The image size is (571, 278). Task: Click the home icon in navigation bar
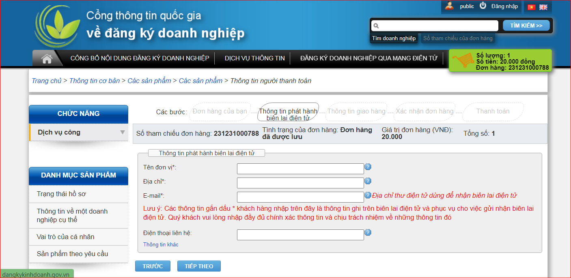pyautogui.click(x=47, y=58)
